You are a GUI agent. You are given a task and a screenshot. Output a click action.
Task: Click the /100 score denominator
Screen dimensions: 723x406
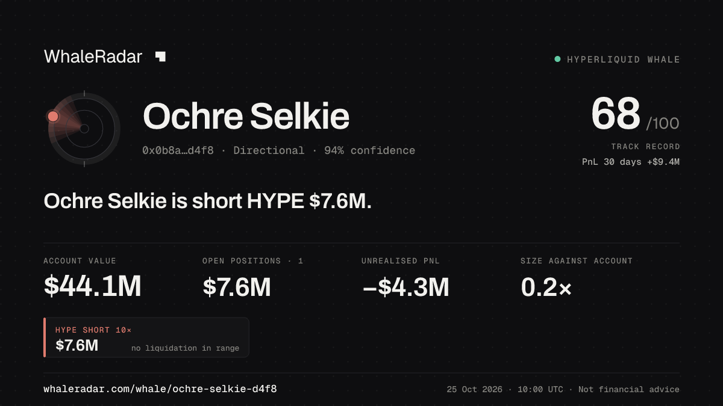[663, 124]
